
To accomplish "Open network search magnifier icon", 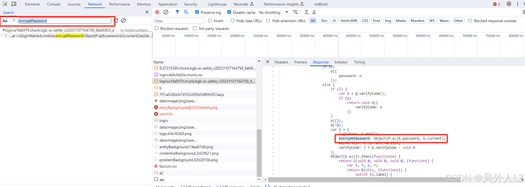I will [186, 12].
